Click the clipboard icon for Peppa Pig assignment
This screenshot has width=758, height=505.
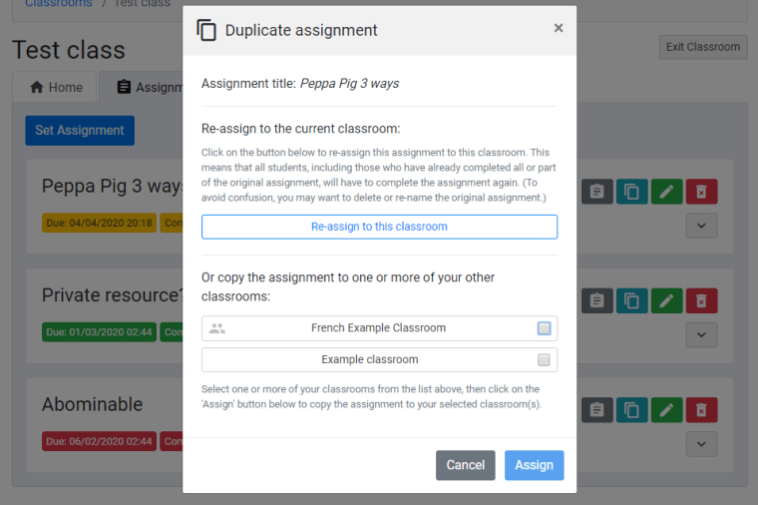point(596,191)
